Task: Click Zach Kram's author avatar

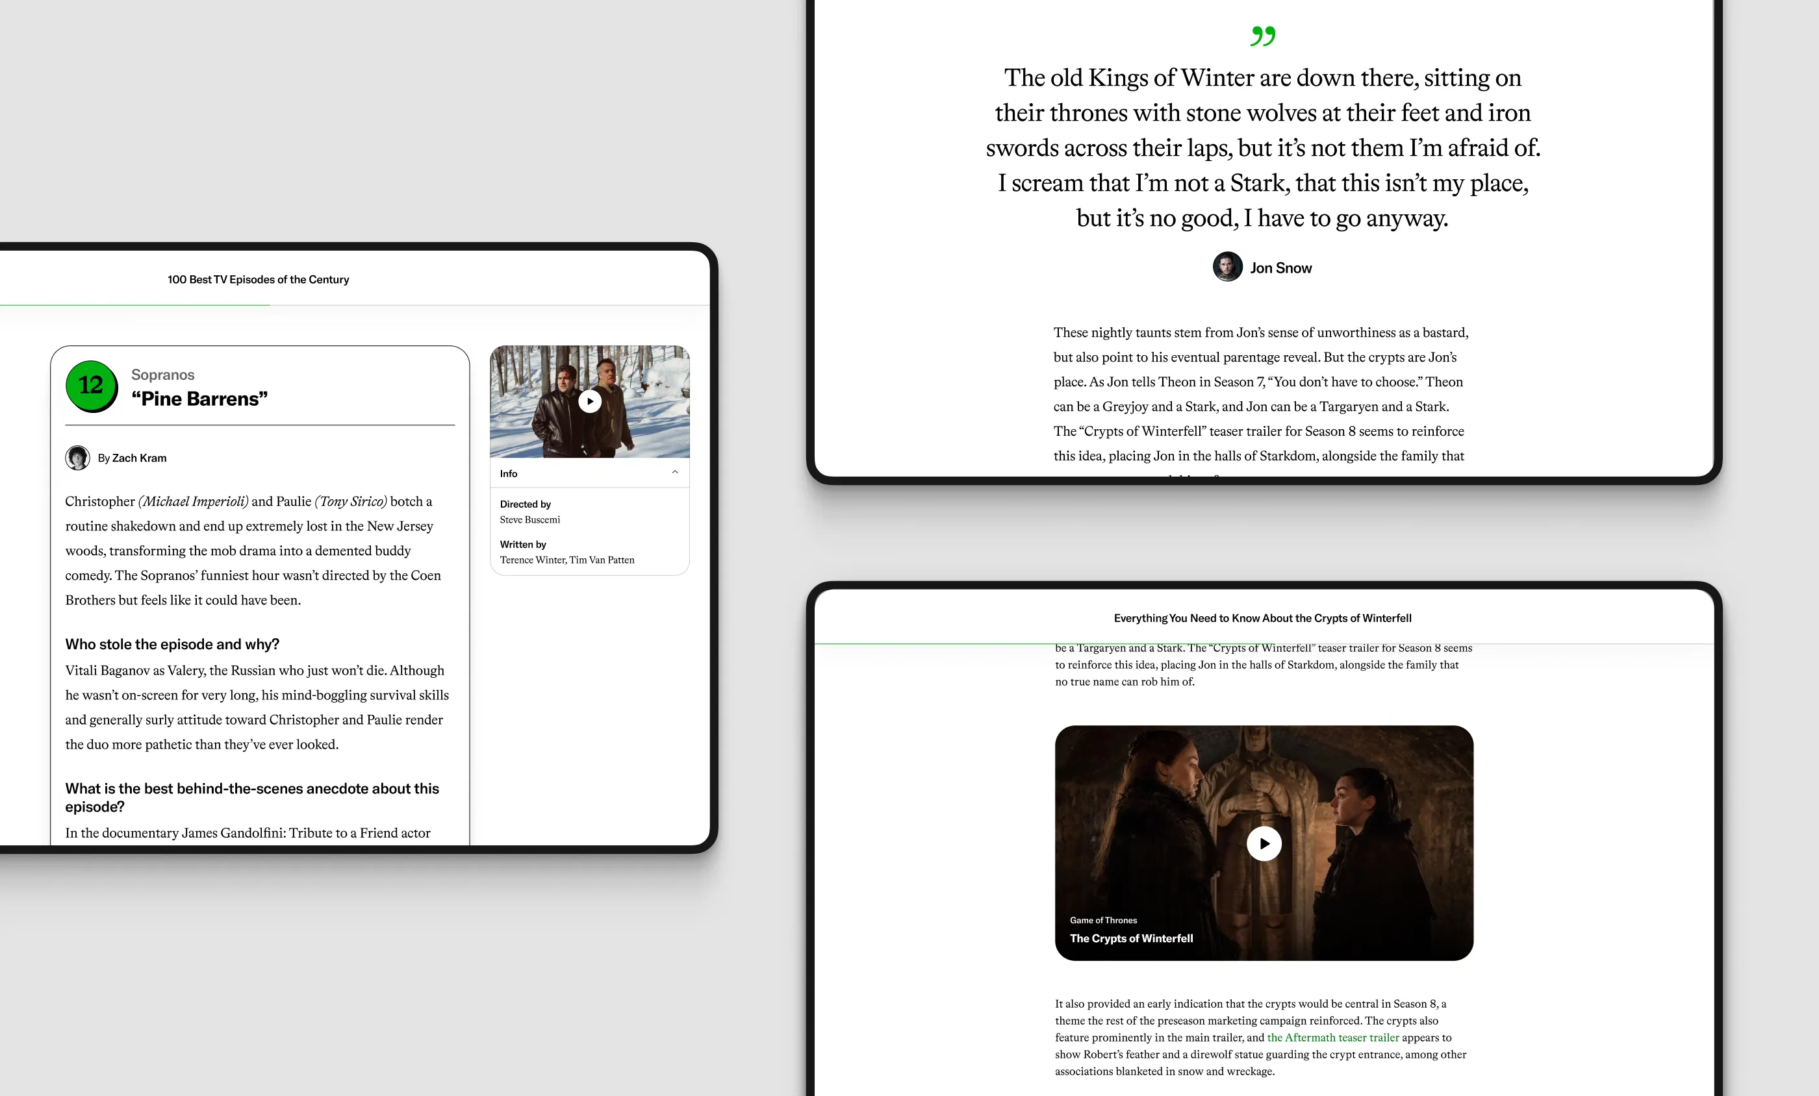Action: (77, 458)
